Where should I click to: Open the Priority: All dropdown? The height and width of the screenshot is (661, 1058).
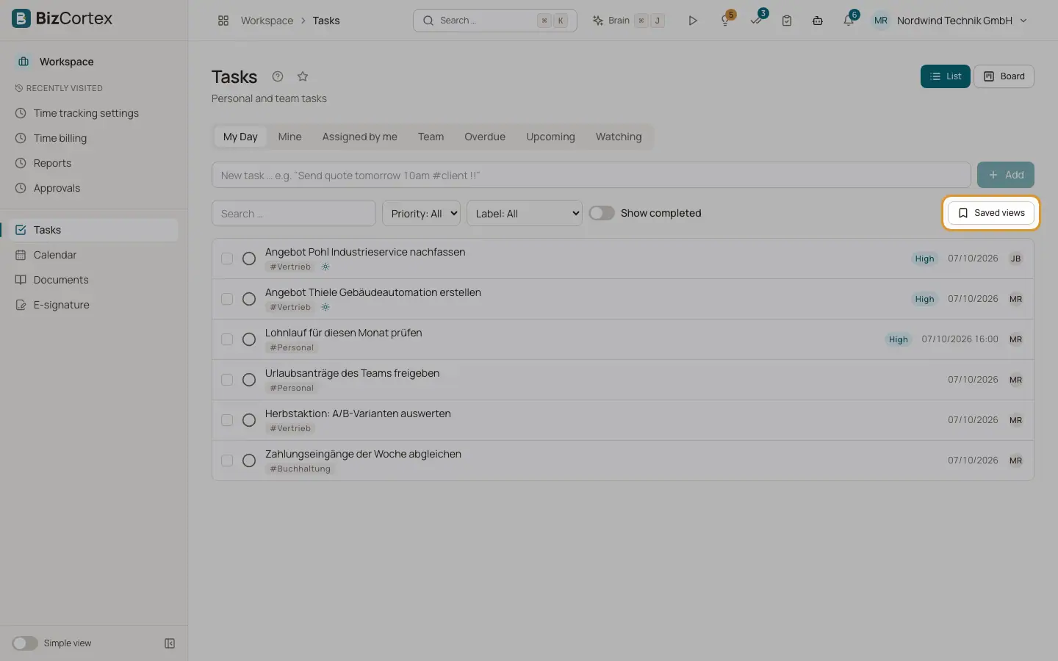click(x=421, y=213)
